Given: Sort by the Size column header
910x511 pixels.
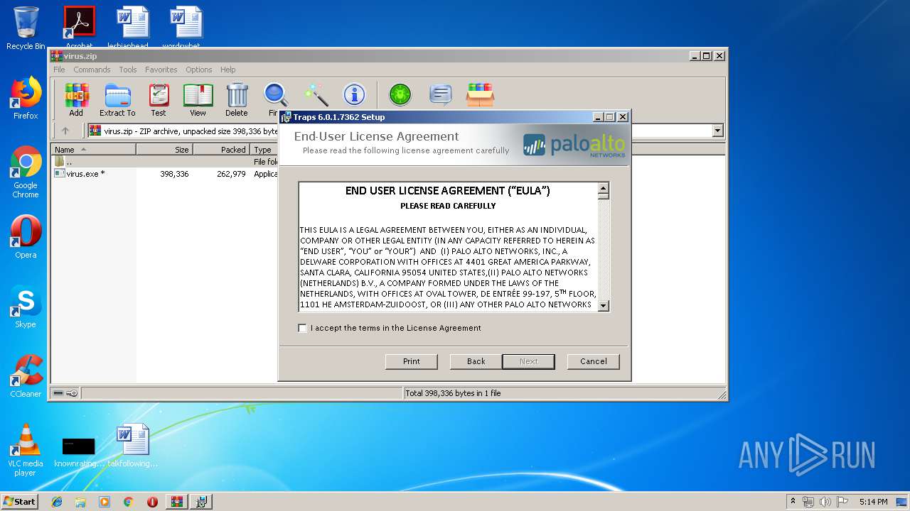Looking at the screenshot, I should pos(164,150).
